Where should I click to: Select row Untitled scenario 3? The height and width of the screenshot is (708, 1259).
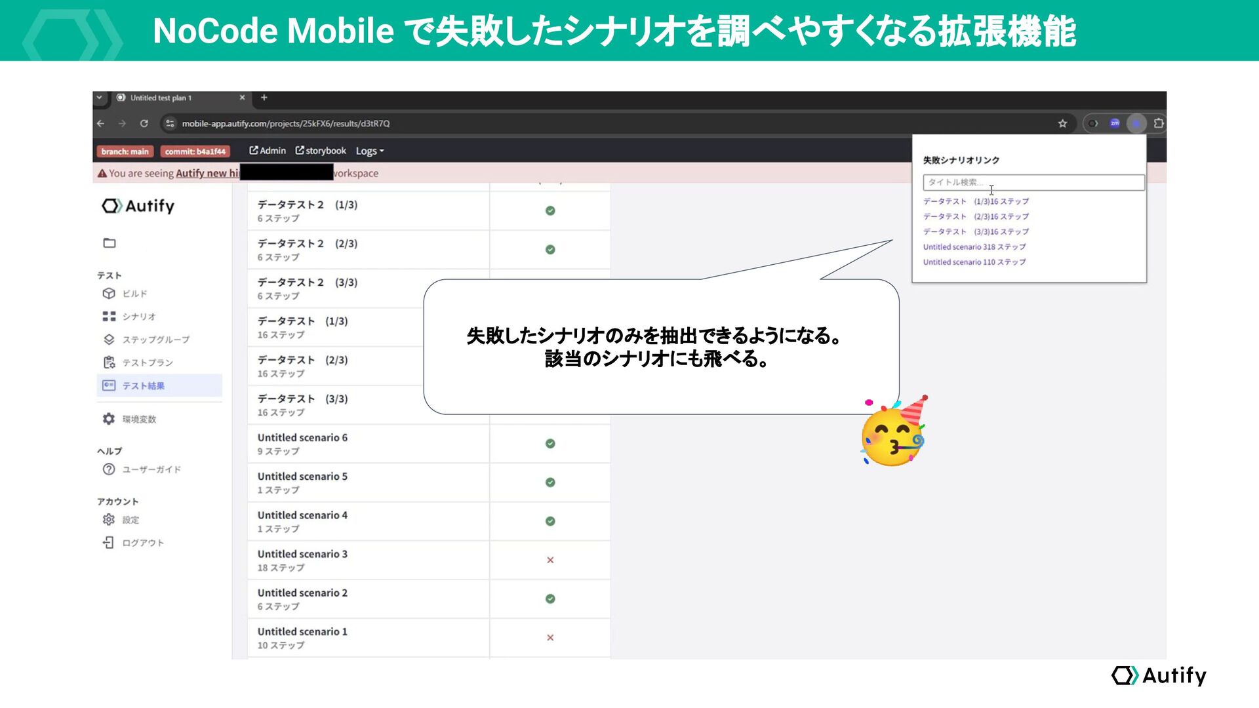pyautogui.click(x=429, y=560)
